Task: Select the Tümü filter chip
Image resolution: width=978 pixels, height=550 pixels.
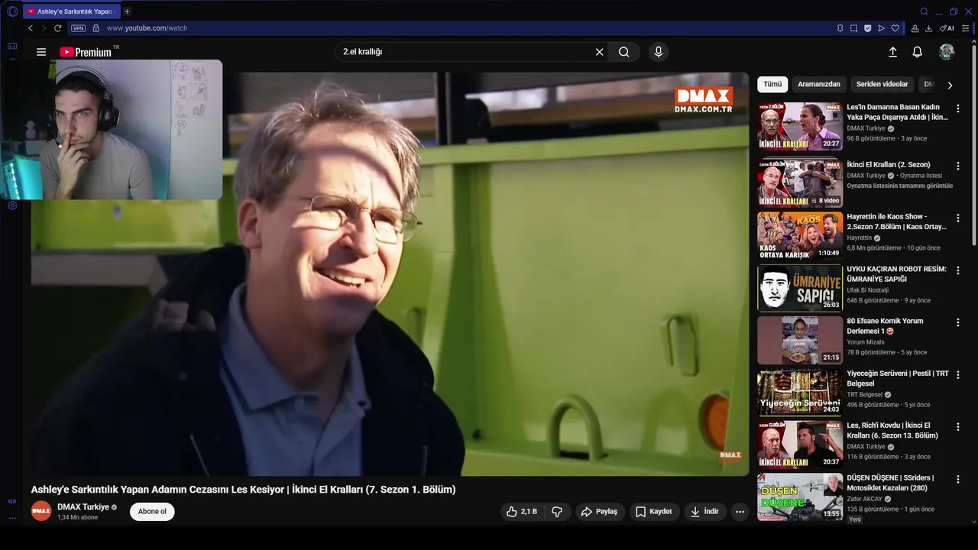Action: 772,84
